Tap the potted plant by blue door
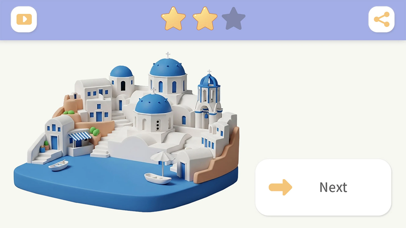Viewport: 406px width, 228px height. coord(46,145)
